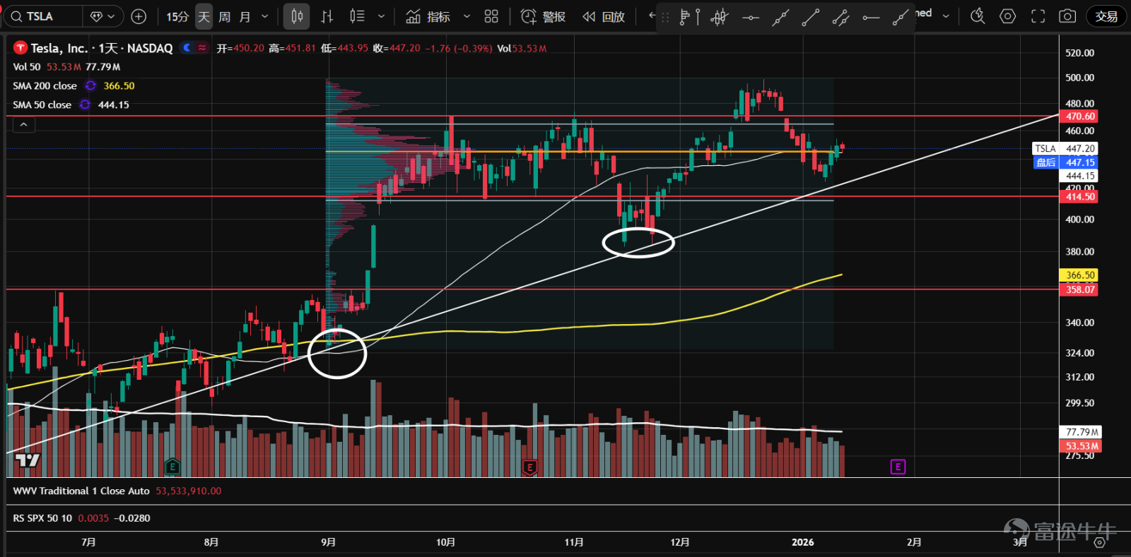Click the green earnings E marker
The width and height of the screenshot is (1131, 557).
tap(172, 467)
